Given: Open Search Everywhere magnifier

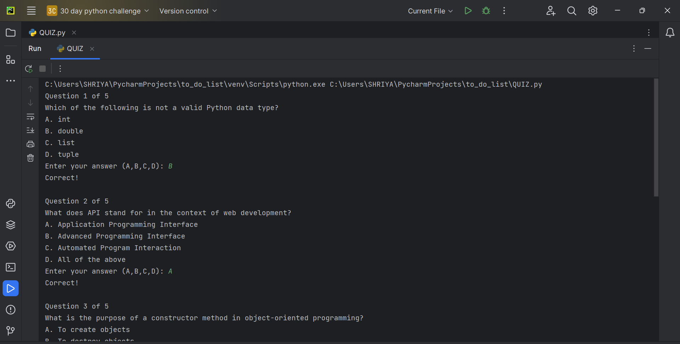Looking at the screenshot, I should [x=572, y=11].
